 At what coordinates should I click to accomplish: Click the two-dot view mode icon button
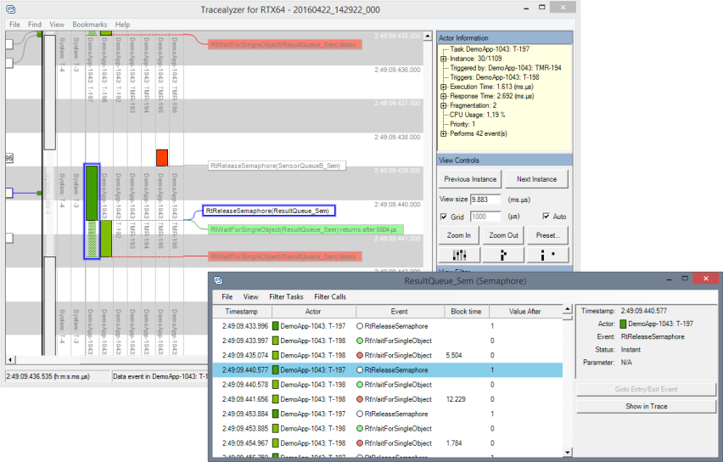click(548, 255)
